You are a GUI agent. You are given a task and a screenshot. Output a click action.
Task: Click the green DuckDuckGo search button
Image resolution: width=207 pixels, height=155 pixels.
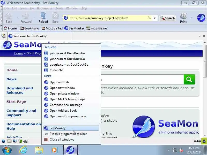pyautogui.click(x=189, y=80)
